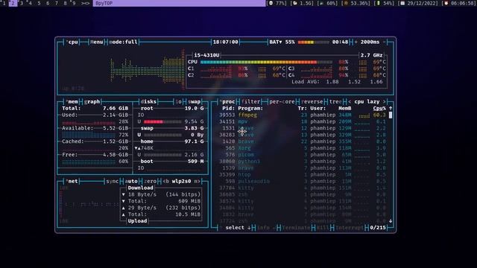Select the python3 process row
This screenshot has width=477, height=268.
click(x=303, y=162)
